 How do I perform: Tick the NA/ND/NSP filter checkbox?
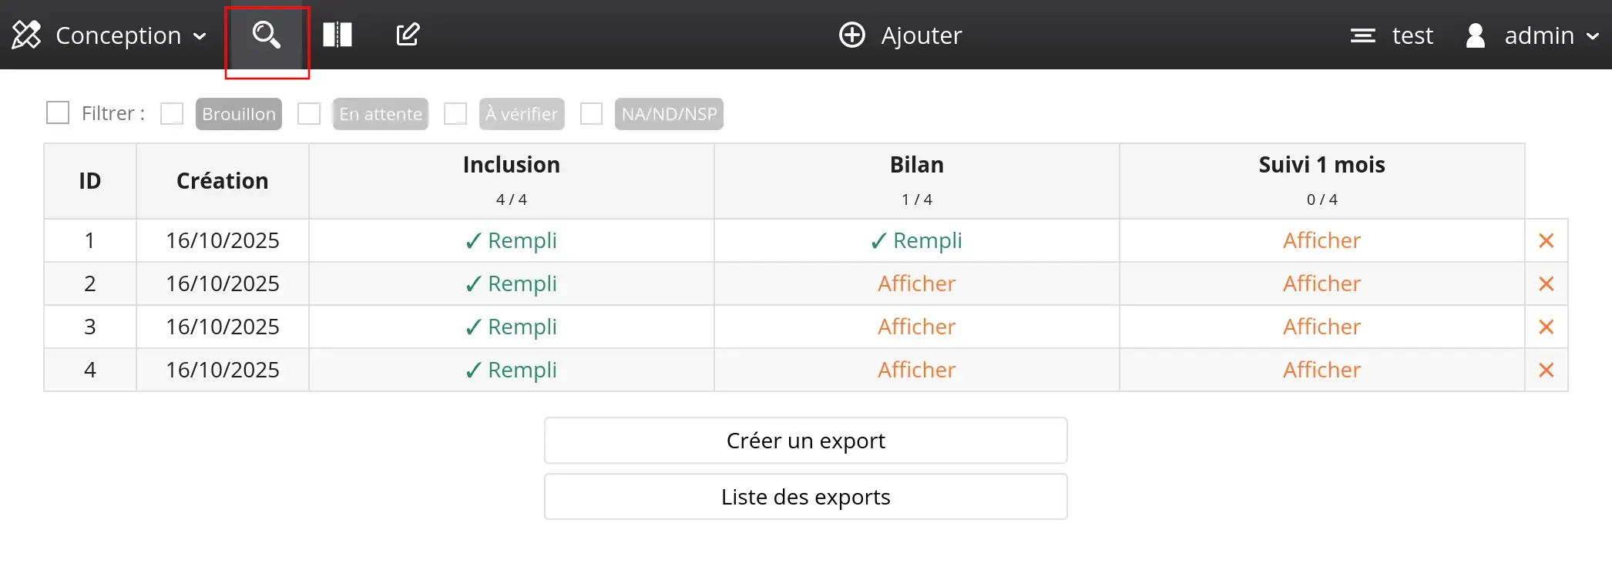coord(591,114)
